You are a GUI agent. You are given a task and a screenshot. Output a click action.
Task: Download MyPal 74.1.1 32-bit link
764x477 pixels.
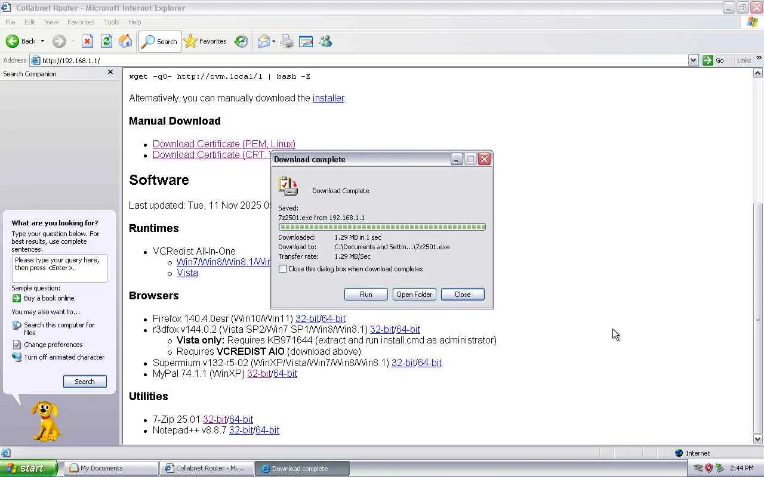(x=259, y=373)
